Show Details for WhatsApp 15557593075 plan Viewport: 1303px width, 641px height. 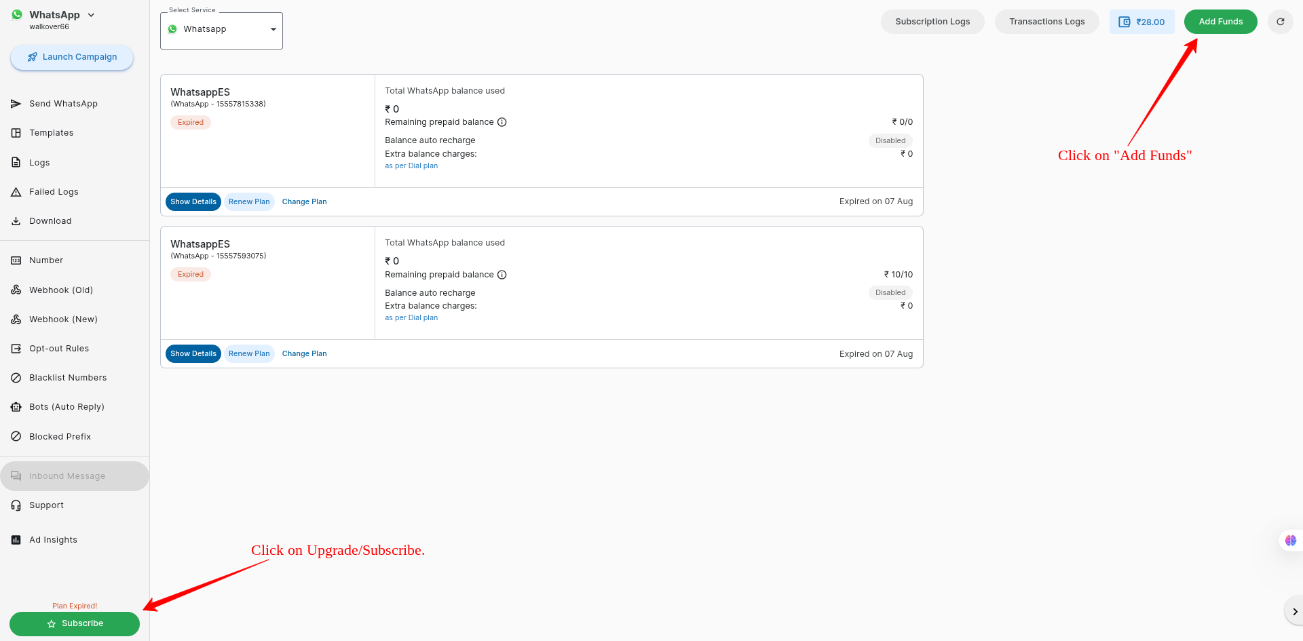(x=193, y=354)
